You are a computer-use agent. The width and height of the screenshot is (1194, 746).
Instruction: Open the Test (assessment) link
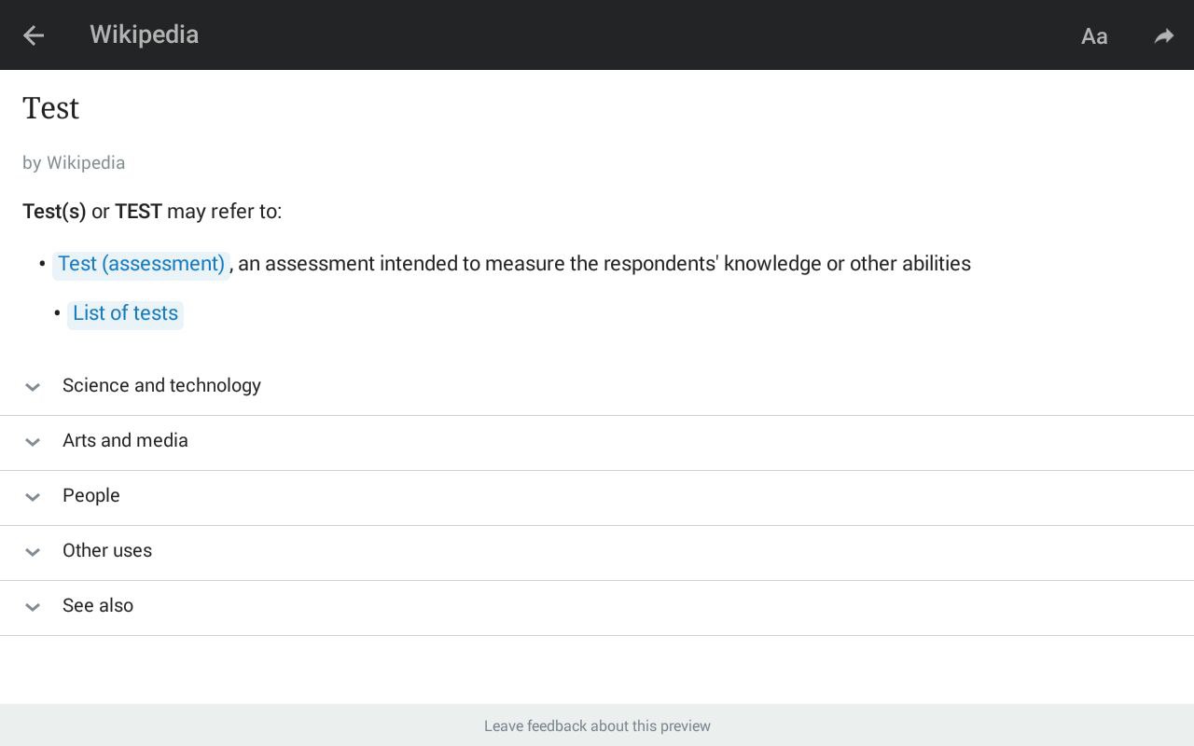(141, 264)
